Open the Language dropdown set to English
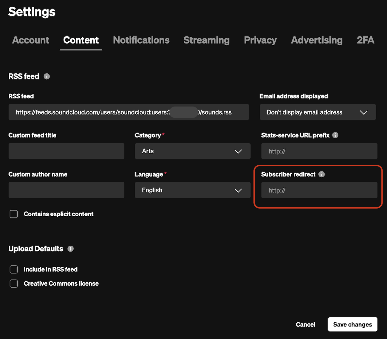Viewport: 387px width, 339px height. (192, 190)
